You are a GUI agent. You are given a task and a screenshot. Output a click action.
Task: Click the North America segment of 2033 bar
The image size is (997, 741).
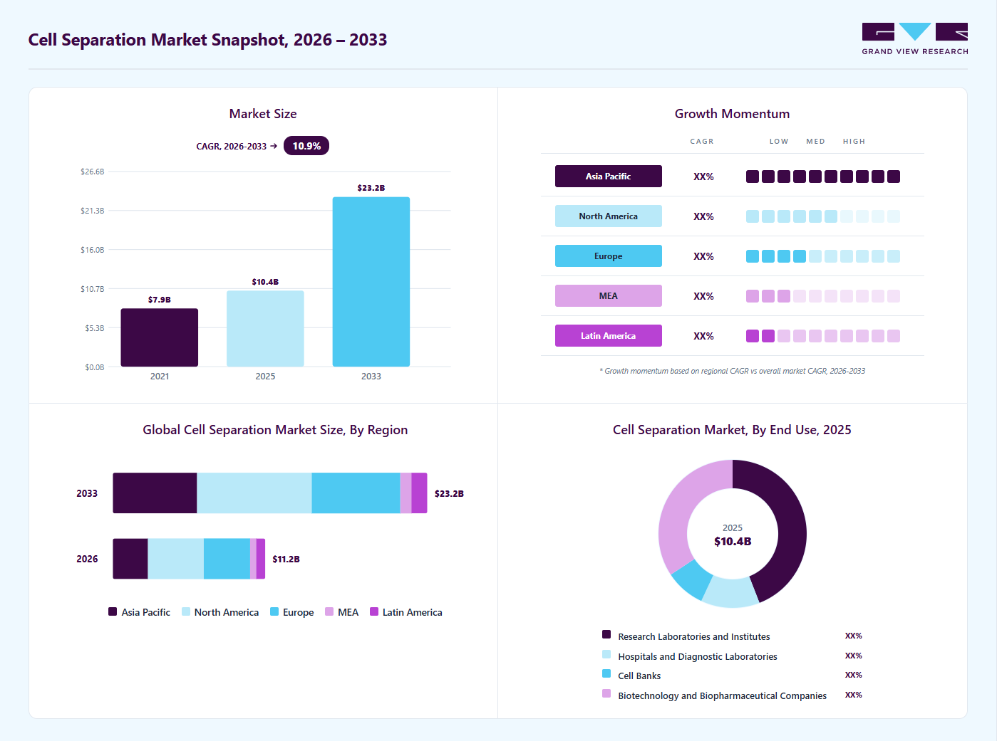point(254,493)
